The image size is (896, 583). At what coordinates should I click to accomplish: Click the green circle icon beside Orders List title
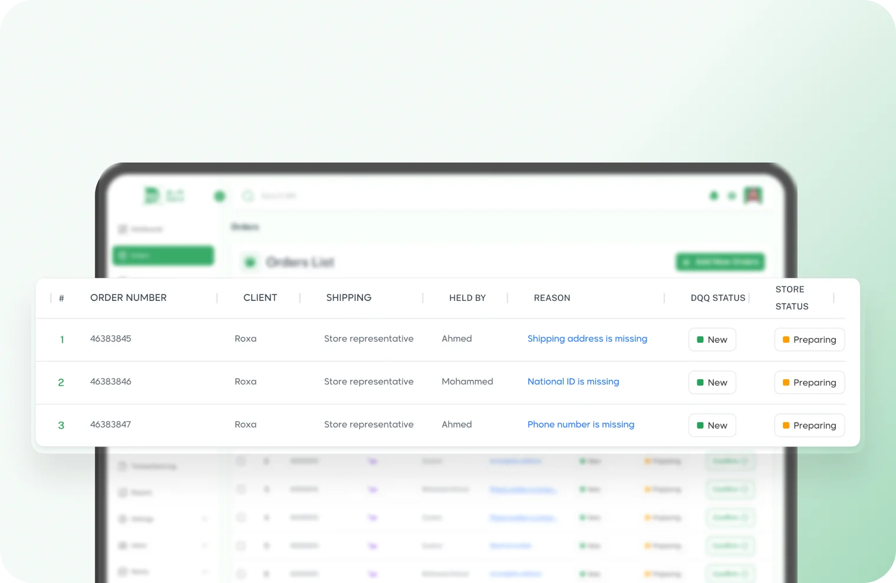coord(250,262)
